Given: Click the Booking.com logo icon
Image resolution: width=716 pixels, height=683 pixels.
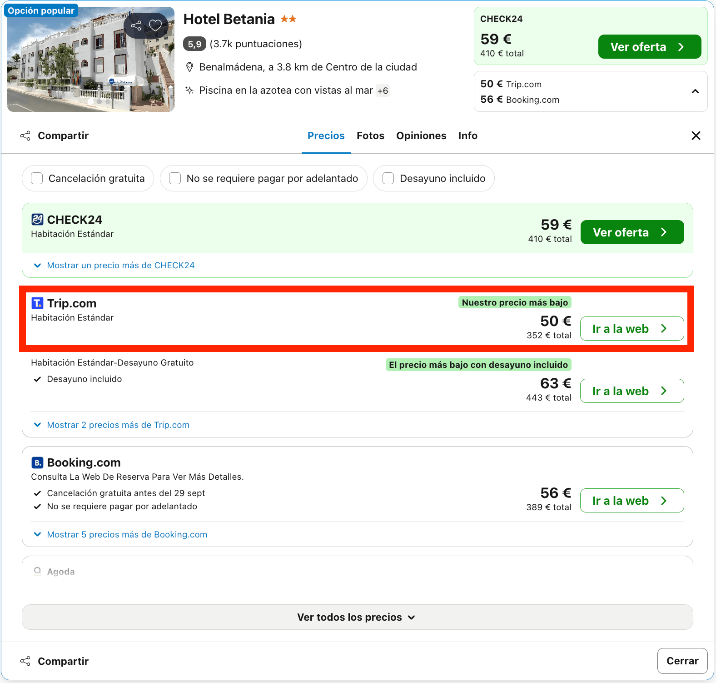Looking at the screenshot, I should pyautogui.click(x=37, y=462).
